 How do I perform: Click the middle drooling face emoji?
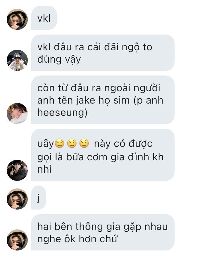pyautogui.click(x=72, y=143)
